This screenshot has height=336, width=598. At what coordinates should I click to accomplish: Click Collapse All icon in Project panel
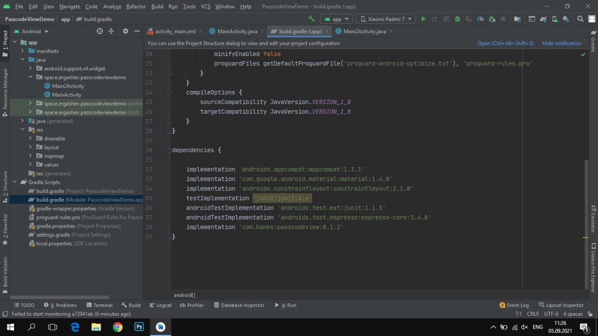[x=111, y=31]
